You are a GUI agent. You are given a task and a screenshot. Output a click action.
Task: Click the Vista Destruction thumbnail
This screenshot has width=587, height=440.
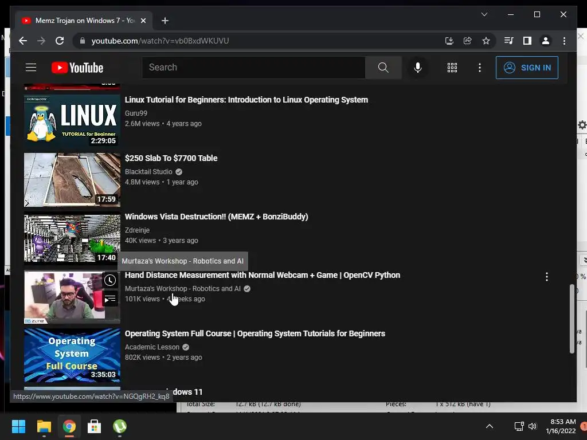click(x=72, y=238)
